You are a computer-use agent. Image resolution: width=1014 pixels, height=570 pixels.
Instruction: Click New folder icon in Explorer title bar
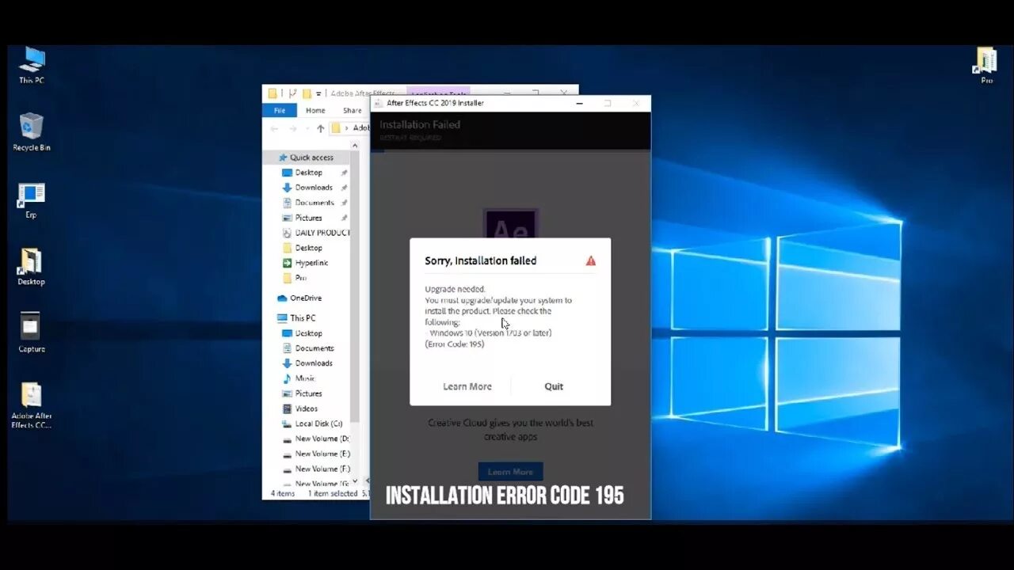click(x=307, y=93)
